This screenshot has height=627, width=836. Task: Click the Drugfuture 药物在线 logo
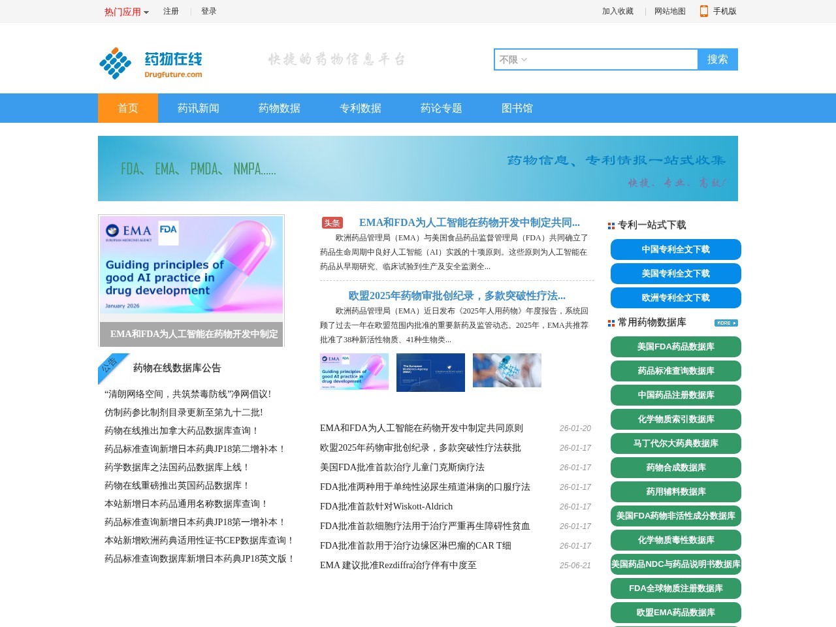150,63
